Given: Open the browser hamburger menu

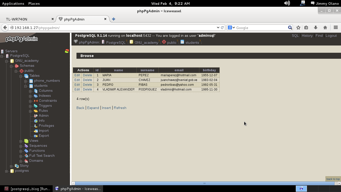Looking at the screenshot, I should [336, 28].
